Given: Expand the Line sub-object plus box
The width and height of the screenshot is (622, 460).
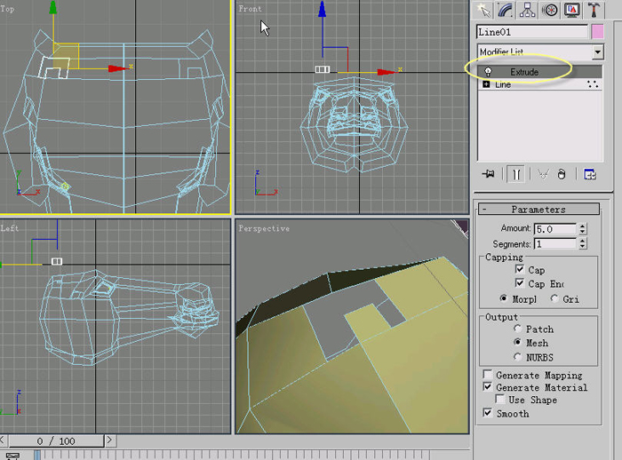Looking at the screenshot, I should (486, 84).
